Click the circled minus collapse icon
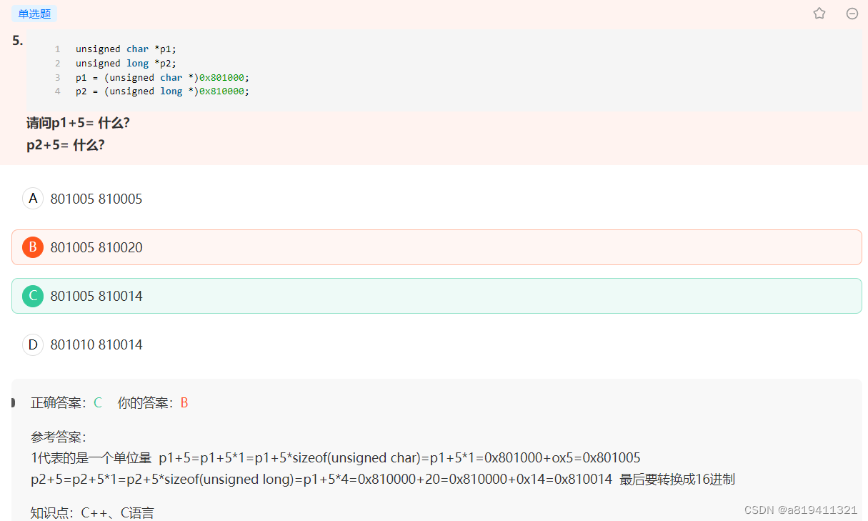 point(852,14)
